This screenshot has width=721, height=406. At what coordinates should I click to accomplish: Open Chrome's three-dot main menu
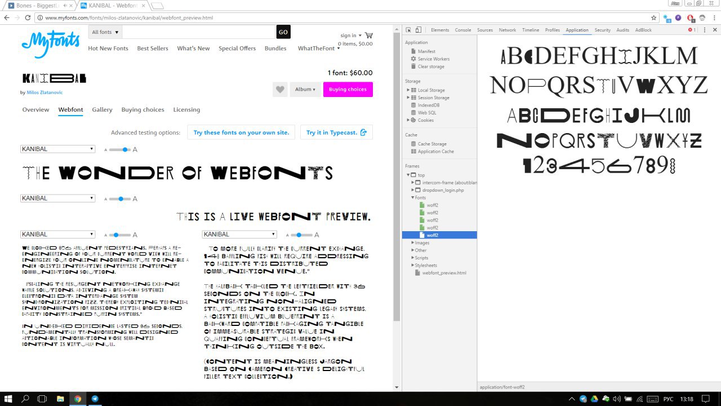(713, 17)
